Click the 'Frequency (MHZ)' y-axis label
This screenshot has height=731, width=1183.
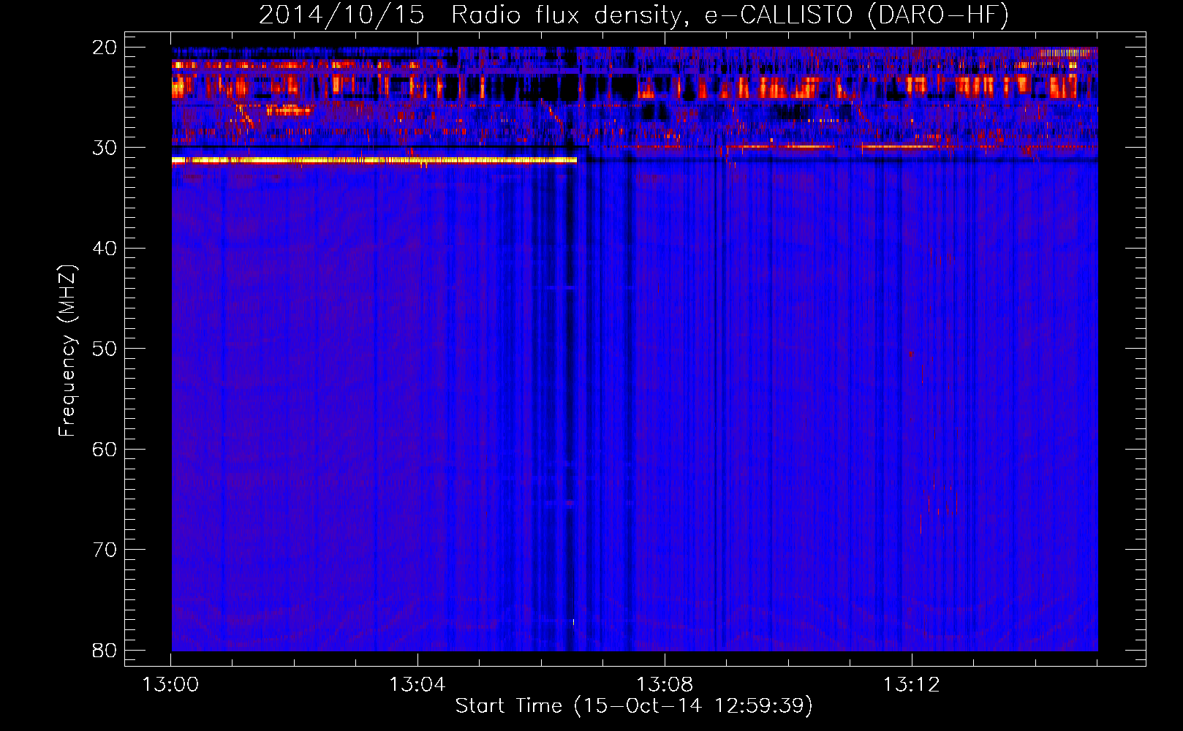click(67, 351)
